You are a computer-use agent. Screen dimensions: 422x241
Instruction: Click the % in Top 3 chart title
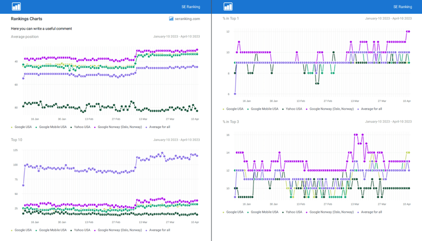[x=231, y=122]
